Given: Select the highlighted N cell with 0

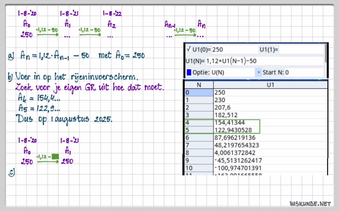Looking at the screenshot, I should [x=199, y=92].
